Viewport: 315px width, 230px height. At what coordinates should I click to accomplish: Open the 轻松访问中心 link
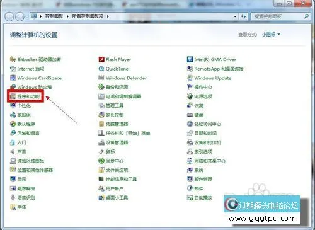[x=207, y=124]
